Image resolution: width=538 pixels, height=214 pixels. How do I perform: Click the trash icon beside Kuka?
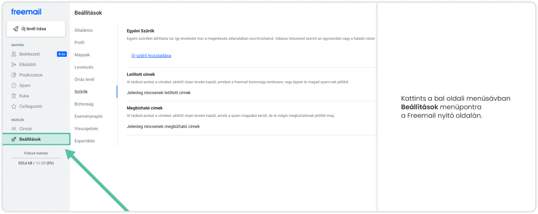[x=14, y=96]
